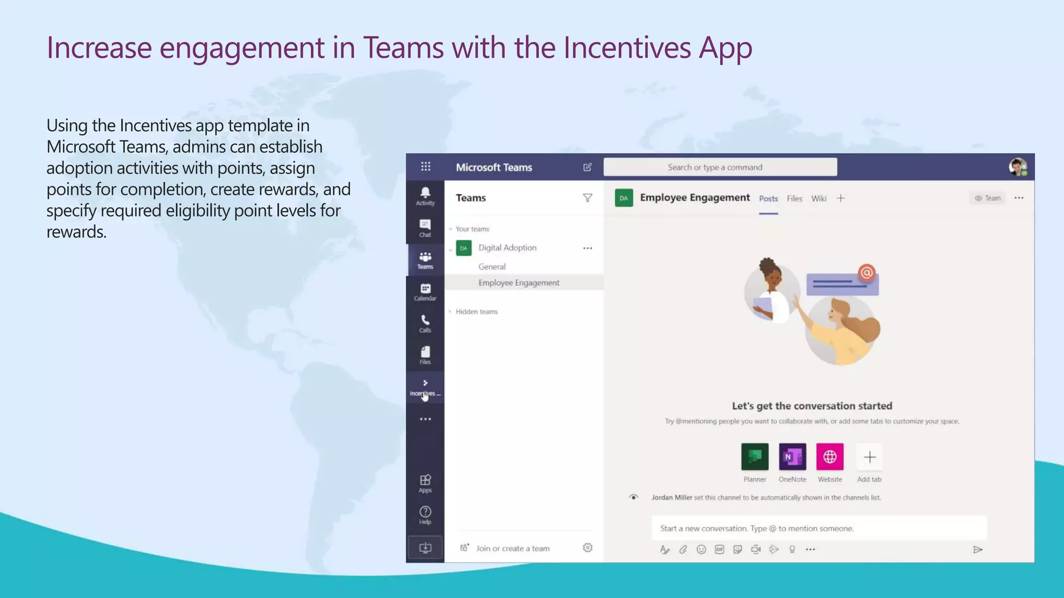
Task: Click the Employee Engagement channel avatar
Action: pos(623,198)
